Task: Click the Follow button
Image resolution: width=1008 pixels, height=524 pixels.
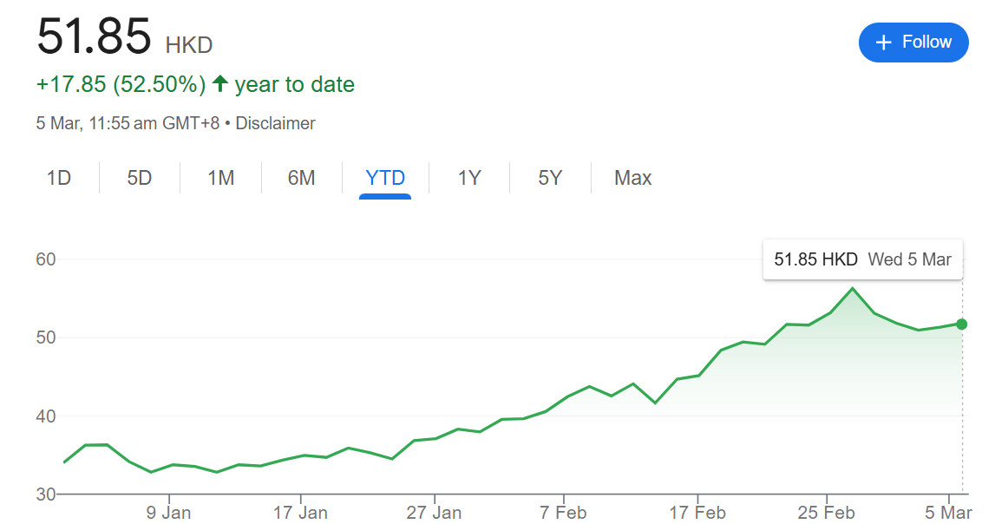Action: click(913, 43)
